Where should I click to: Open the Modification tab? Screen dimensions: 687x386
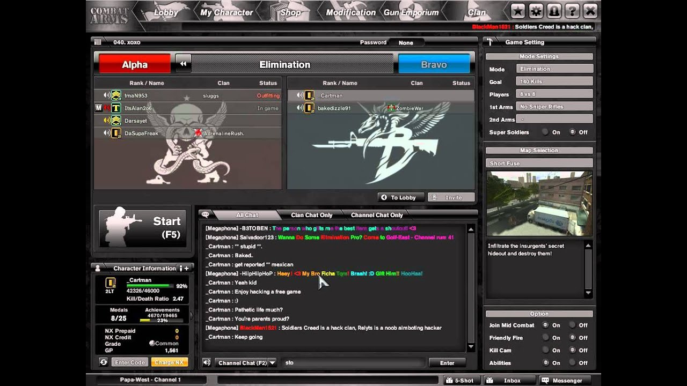click(350, 12)
